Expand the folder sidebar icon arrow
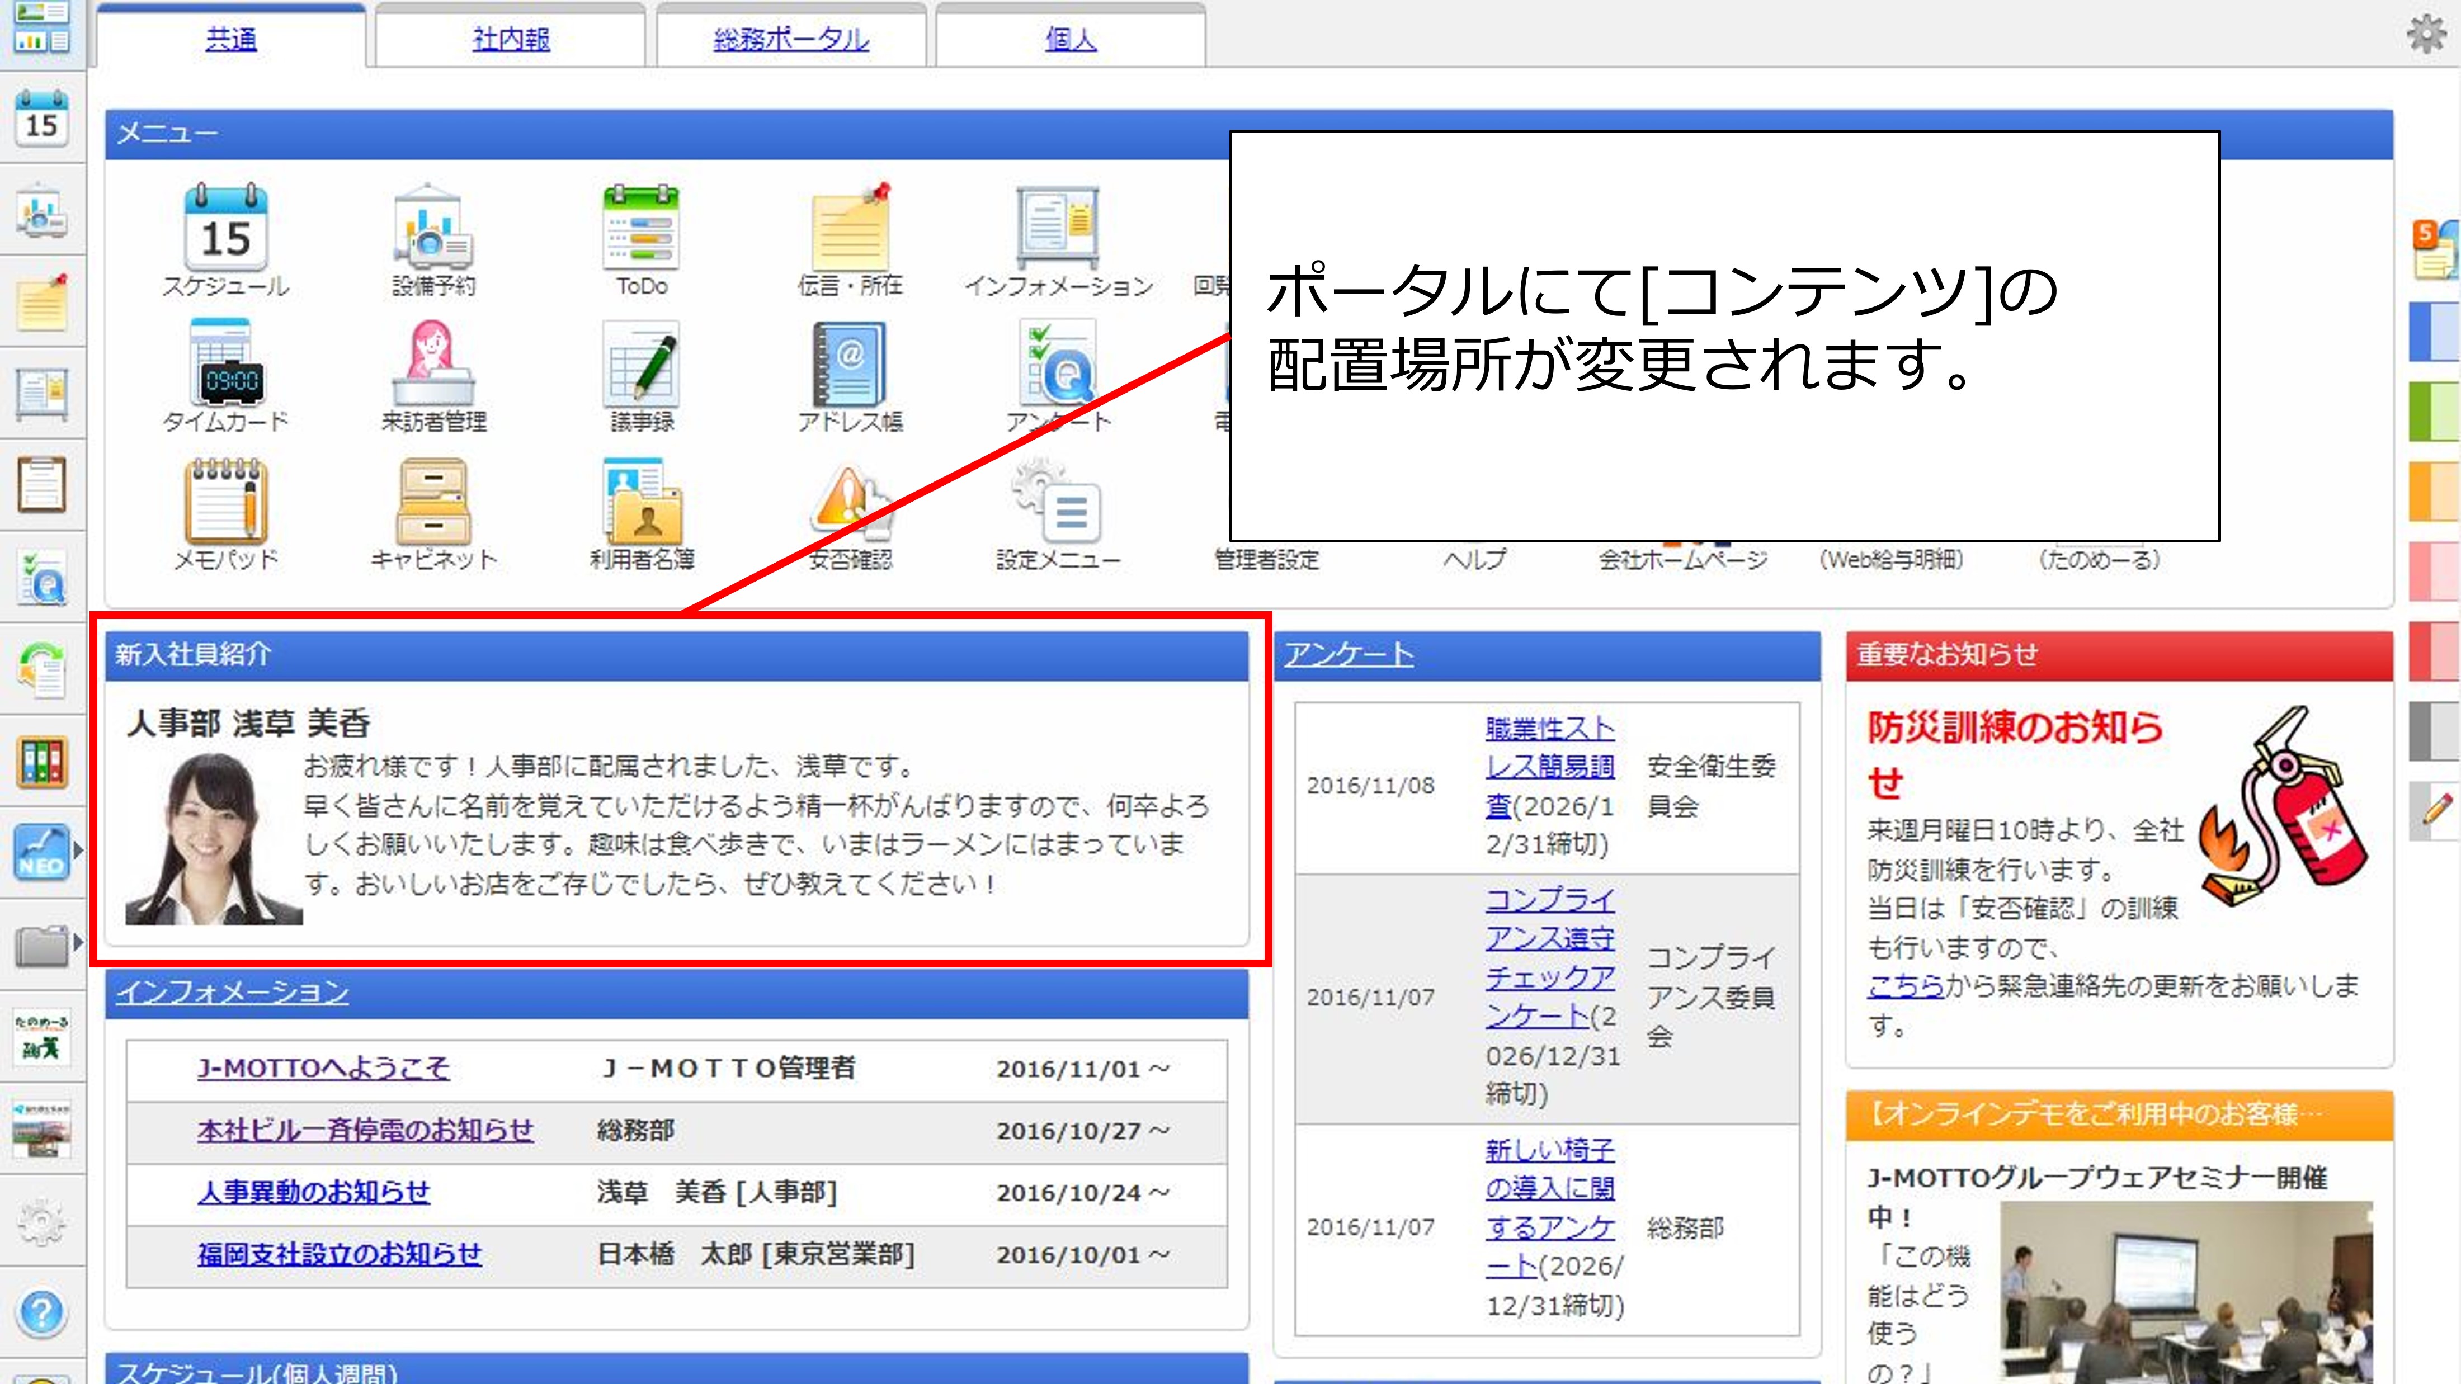Viewport: 2461px width, 1384px height. pyautogui.click(x=78, y=943)
